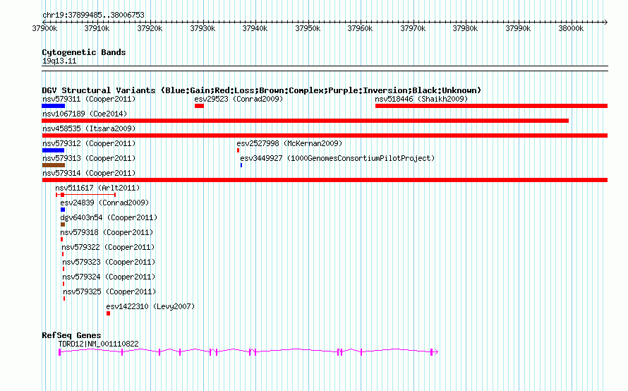Viewport: 628px width, 391px height.
Task: Click the 37930k ruler label
Action: 203,28
